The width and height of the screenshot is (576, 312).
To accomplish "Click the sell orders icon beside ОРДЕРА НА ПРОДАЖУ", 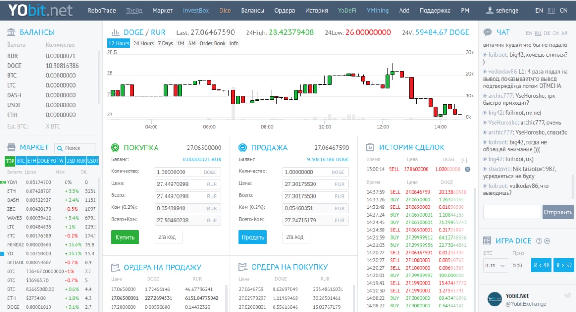I will pyautogui.click(x=115, y=267).
